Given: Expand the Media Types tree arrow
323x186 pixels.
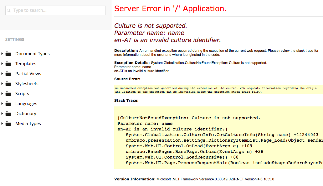Looking at the screenshot, I should click(x=2, y=124).
